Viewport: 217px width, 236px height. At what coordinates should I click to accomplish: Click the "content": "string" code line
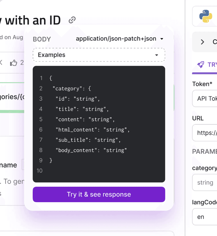85,119
